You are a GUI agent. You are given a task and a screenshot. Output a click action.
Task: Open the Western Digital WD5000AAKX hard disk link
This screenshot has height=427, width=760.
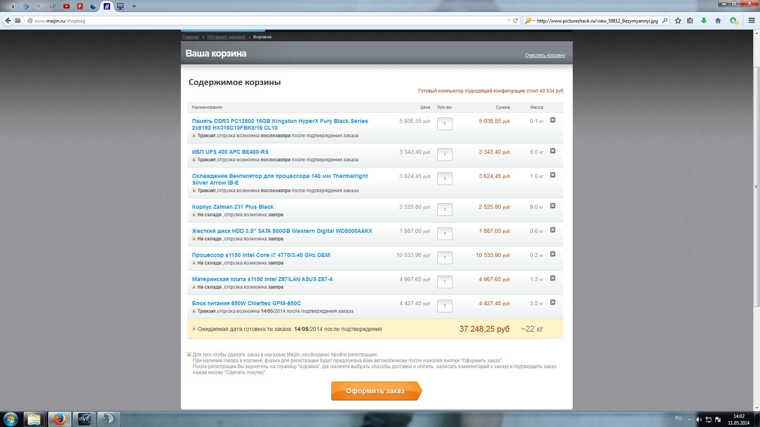point(282,231)
